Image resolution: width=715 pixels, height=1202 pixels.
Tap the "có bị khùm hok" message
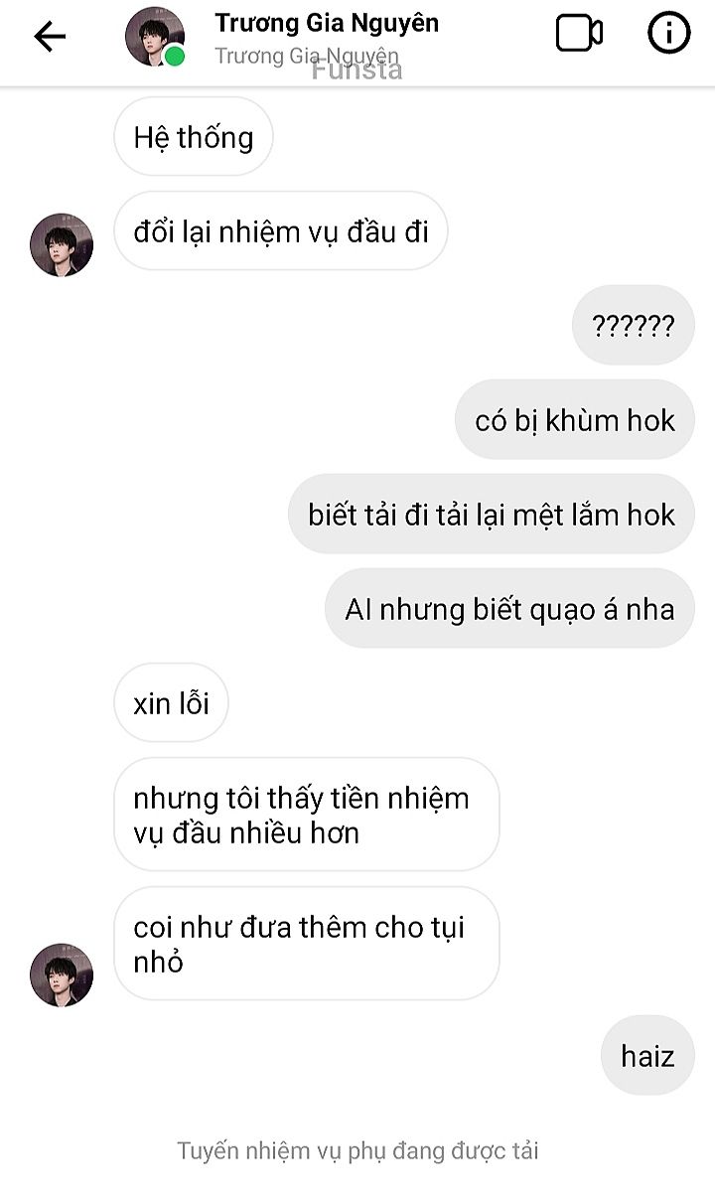tap(575, 420)
